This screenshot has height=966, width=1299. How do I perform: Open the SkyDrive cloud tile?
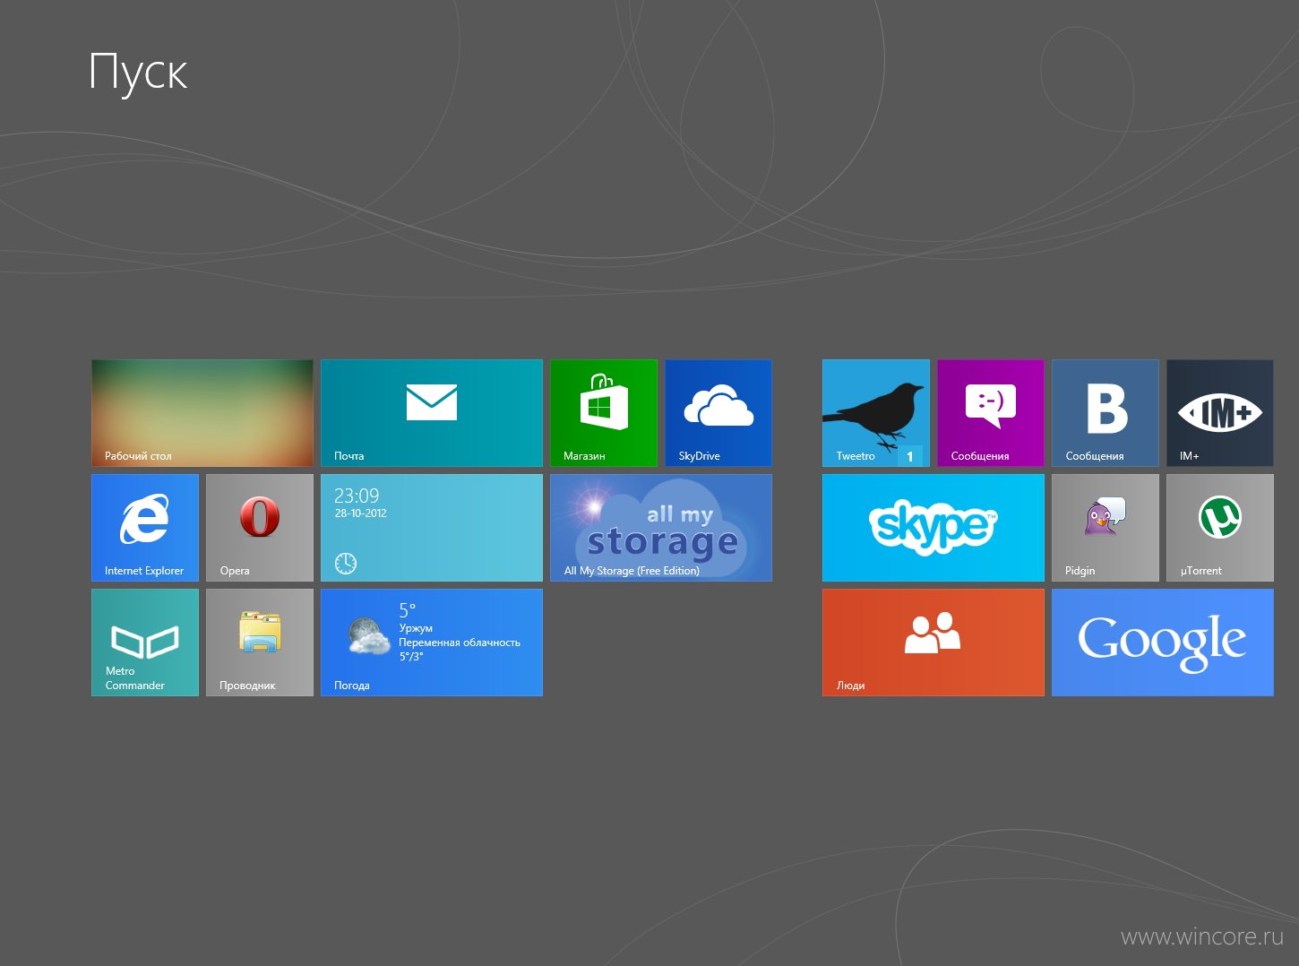point(718,413)
